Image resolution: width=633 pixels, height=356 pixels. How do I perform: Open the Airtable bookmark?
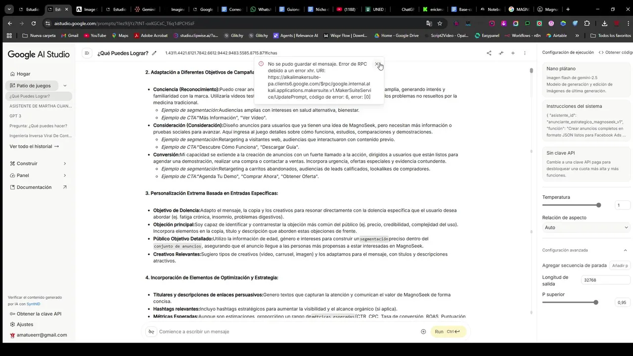point(556,36)
